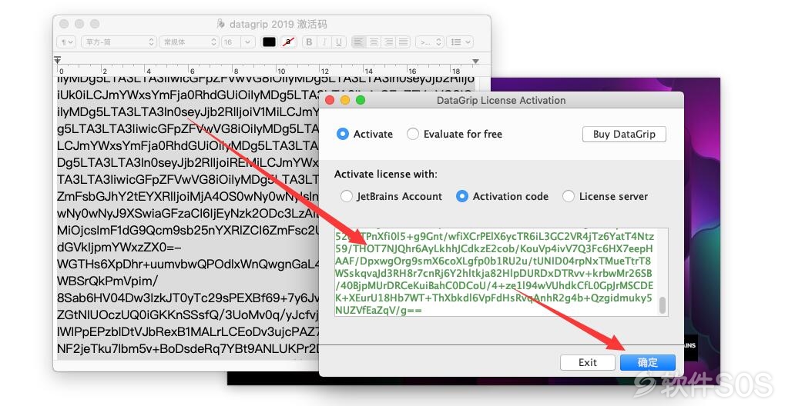The height and width of the screenshot is (406, 785).
Task: Open the paragraph styles dropdown
Action: 66,42
